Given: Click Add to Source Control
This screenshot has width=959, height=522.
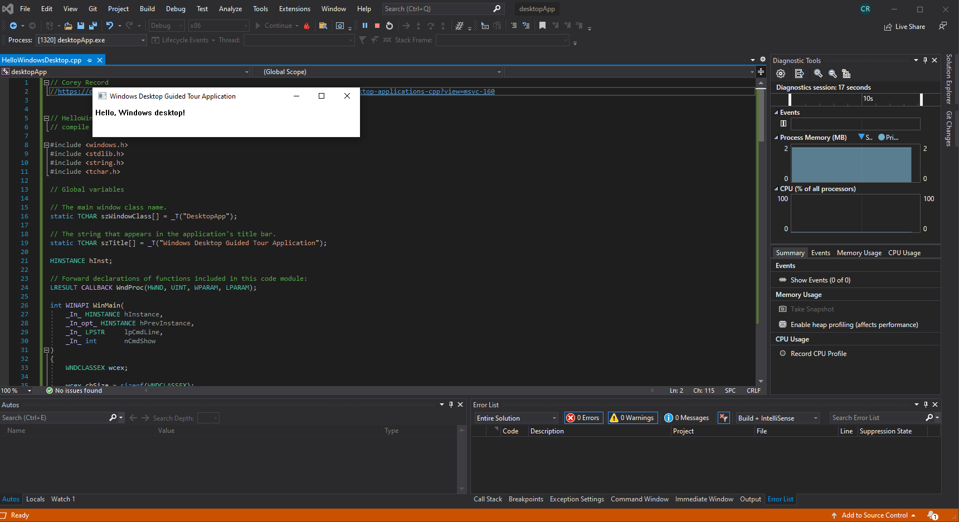Looking at the screenshot, I should (x=873, y=515).
